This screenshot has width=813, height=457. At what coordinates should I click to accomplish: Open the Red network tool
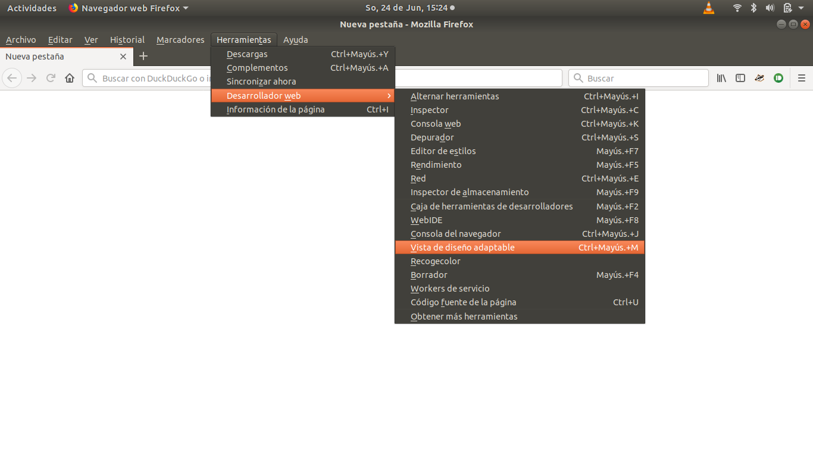(520, 179)
